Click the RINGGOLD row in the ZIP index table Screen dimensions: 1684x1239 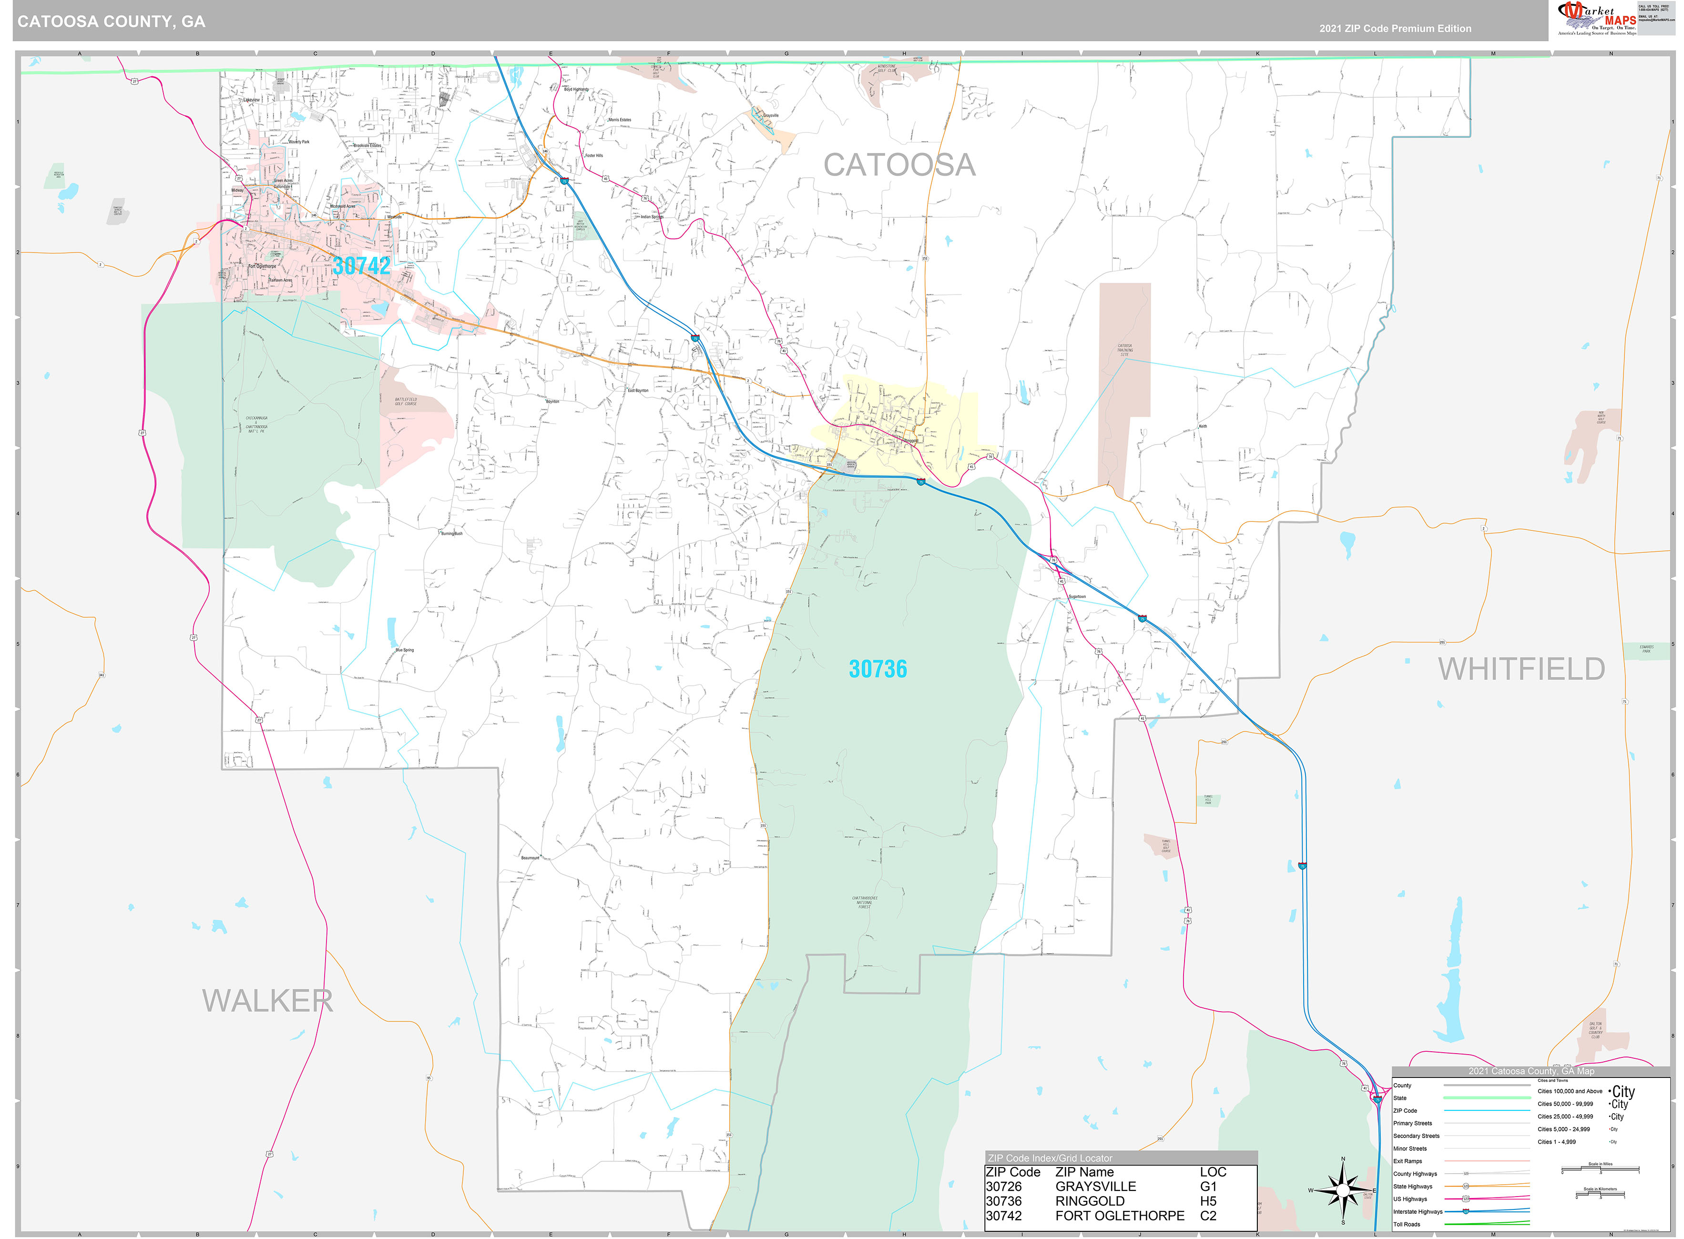point(1091,1201)
